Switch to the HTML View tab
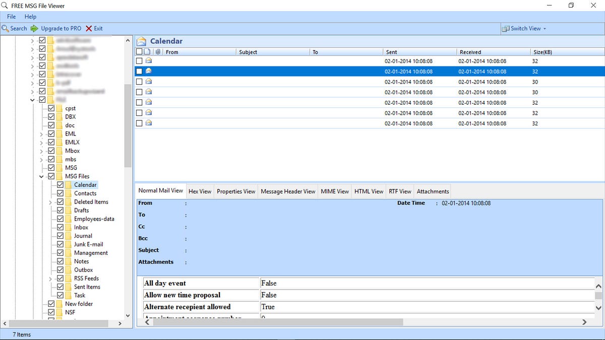Image resolution: width=605 pixels, height=340 pixels. pyautogui.click(x=369, y=191)
